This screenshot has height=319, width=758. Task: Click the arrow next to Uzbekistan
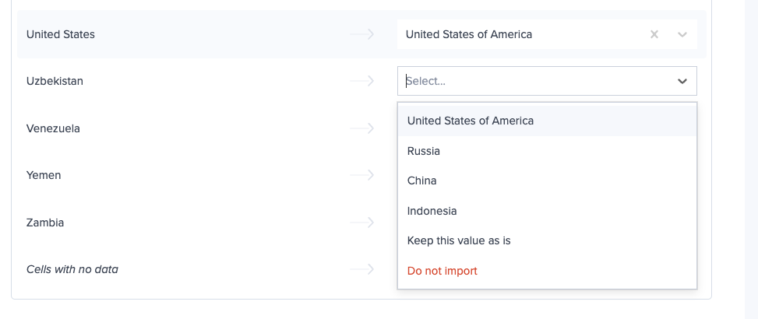pos(361,81)
